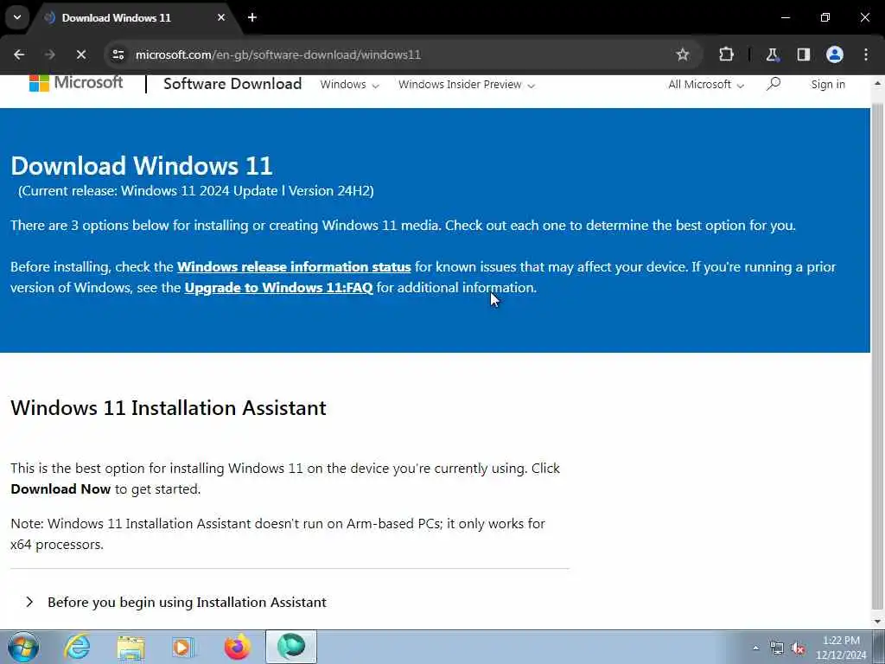Screen dimensions: 885x664
Task: Go back to the previous page
Action: tap(19, 54)
